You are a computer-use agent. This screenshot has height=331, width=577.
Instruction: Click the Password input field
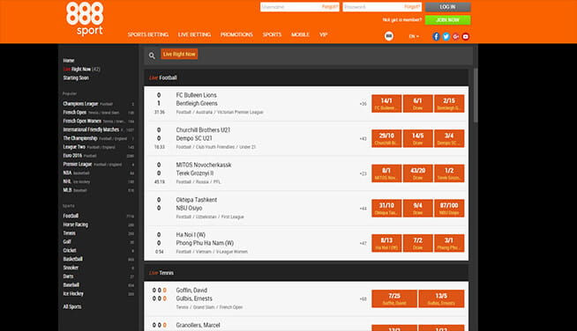click(382, 7)
